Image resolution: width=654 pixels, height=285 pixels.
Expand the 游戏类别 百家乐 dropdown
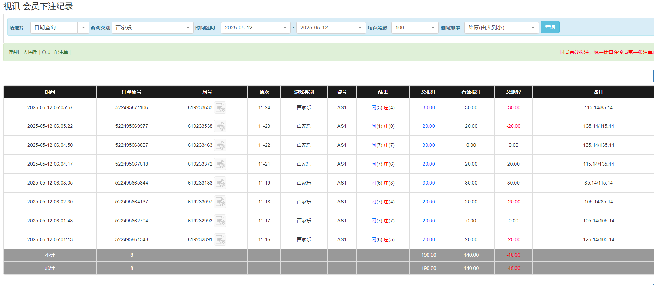point(187,28)
